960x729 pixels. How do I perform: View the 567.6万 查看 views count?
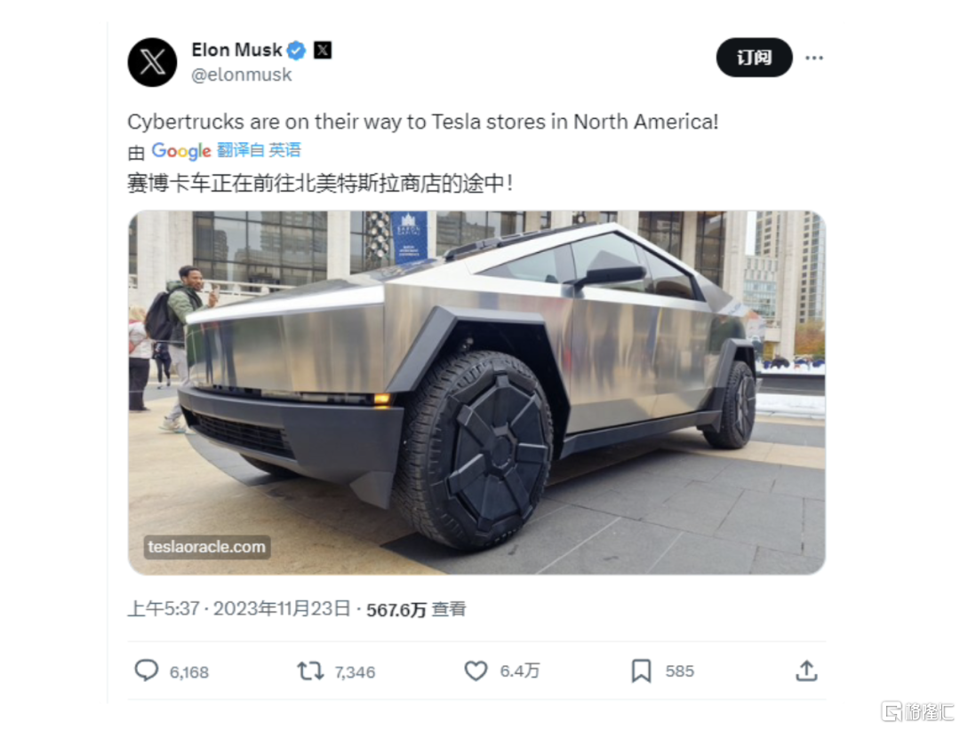416,610
